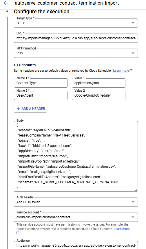Click the plus icon in Add a Header
This screenshot has height=249, width=146.
(18, 109)
